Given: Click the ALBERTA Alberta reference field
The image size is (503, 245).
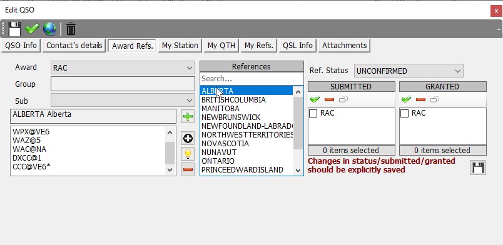Looking at the screenshot, I should click(x=93, y=116).
